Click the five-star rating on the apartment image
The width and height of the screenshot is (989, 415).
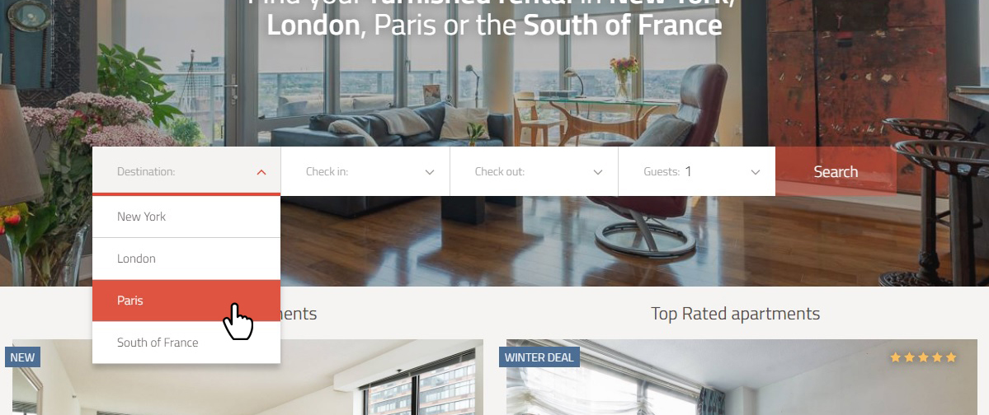923,357
